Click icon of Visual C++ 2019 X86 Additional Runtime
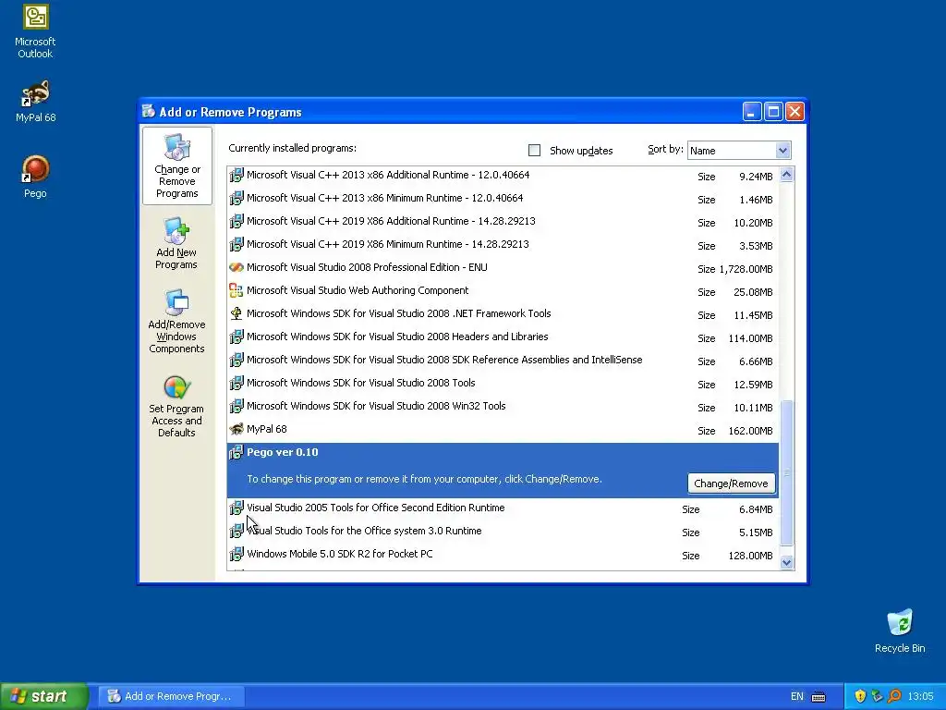Image resolution: width=946 pixels, height=710 pixels. (236, 222)
